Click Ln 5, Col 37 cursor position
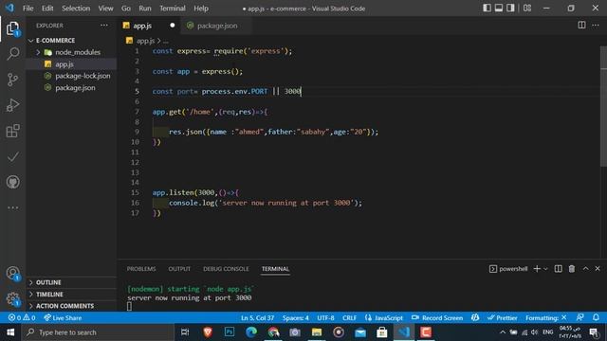Image resolution: width=607 pixels, height=341 pixels. pyautogui.click(x=257, y=318)
